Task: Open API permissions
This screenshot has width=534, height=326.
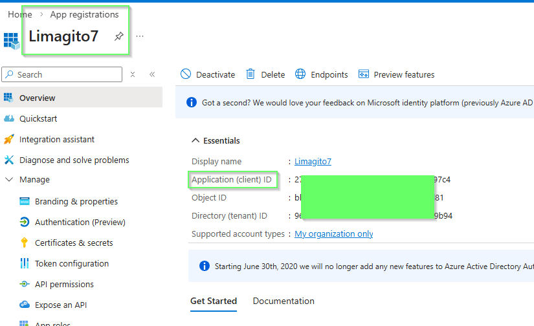Action: [64, 285]
